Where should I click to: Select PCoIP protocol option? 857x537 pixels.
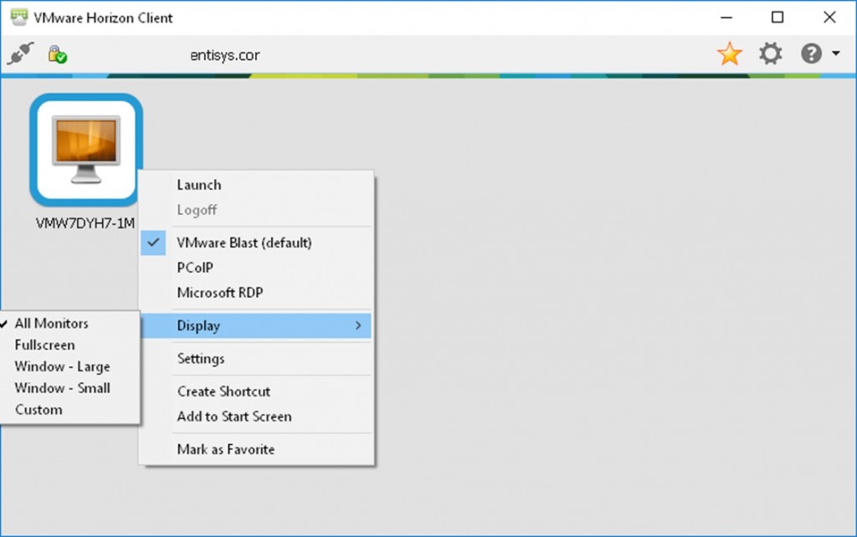258,268
